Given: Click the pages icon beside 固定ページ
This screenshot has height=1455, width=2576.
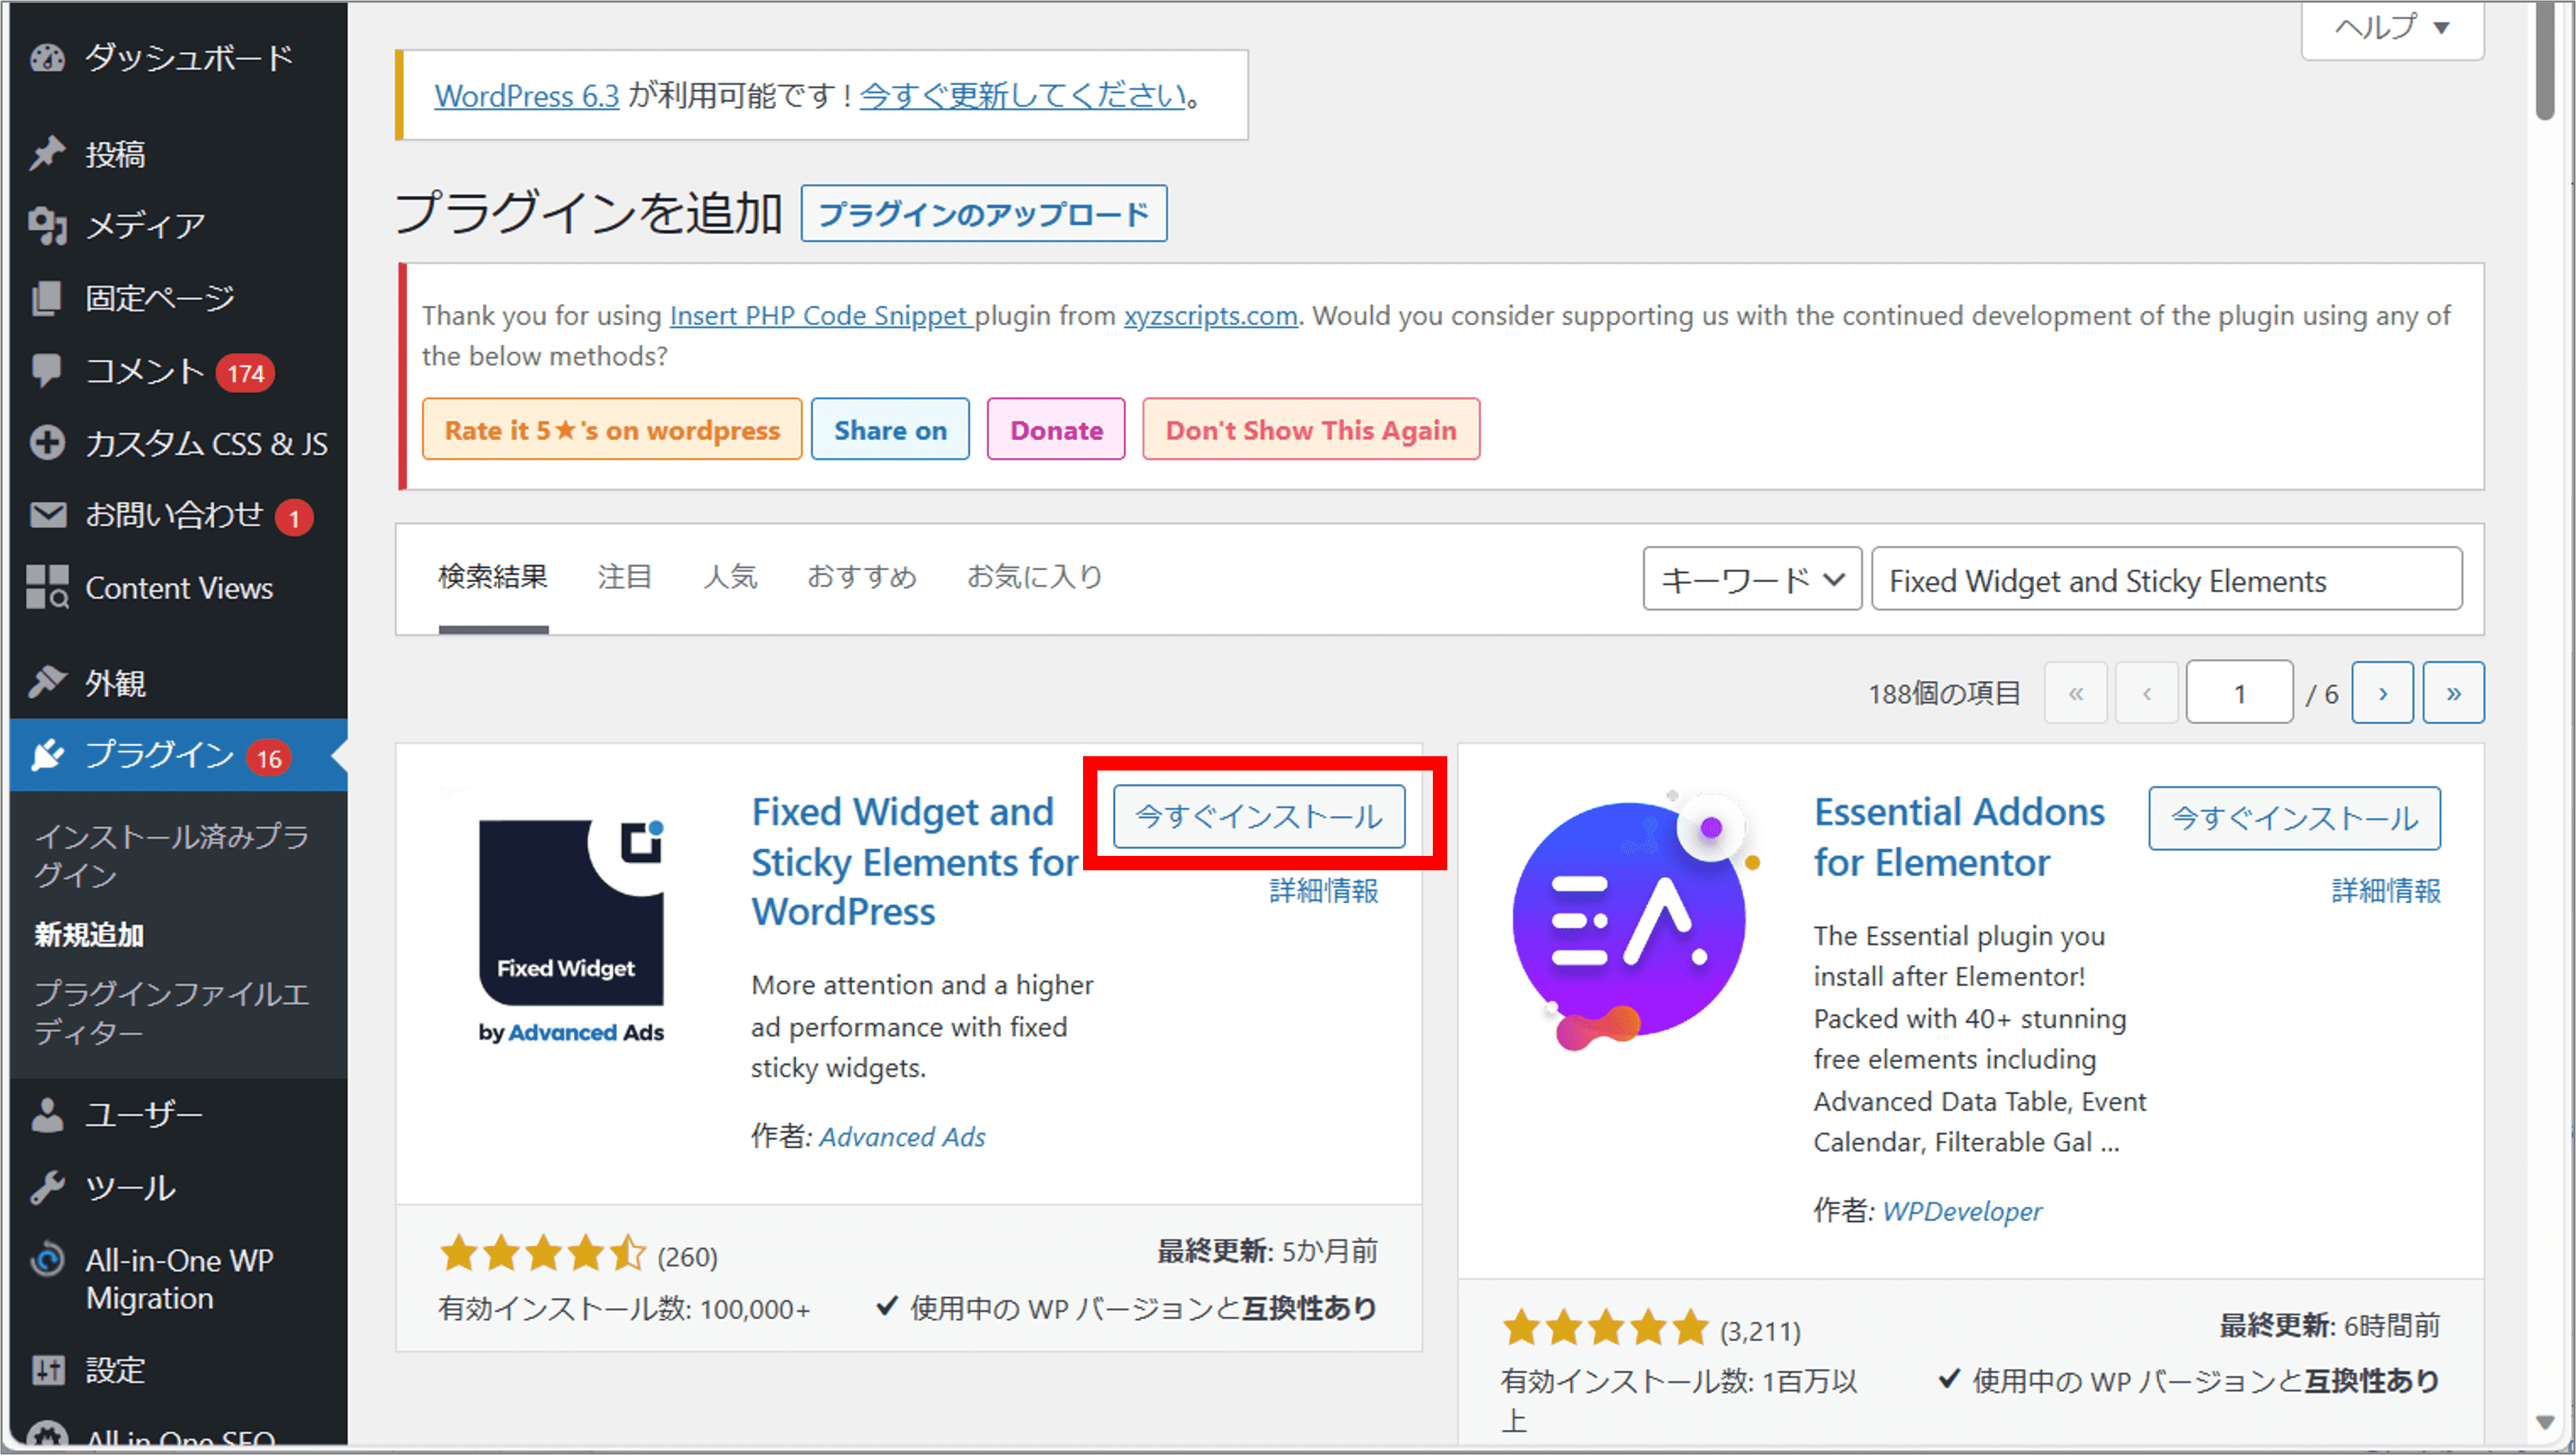Looking at the screenshot, I should (47, 298).
